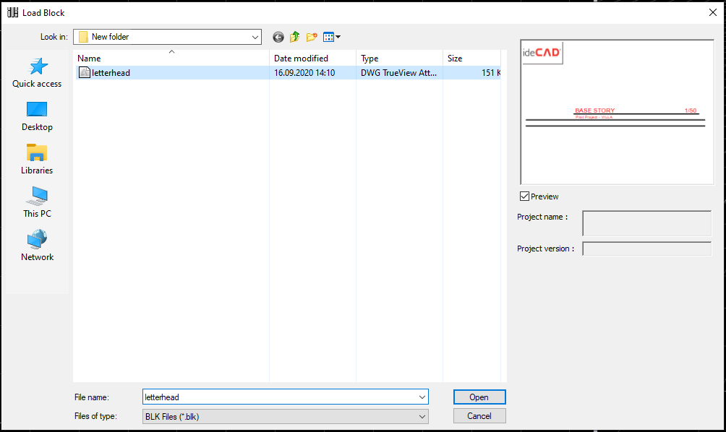Click Load Block title bar icon

pos(13,12)
